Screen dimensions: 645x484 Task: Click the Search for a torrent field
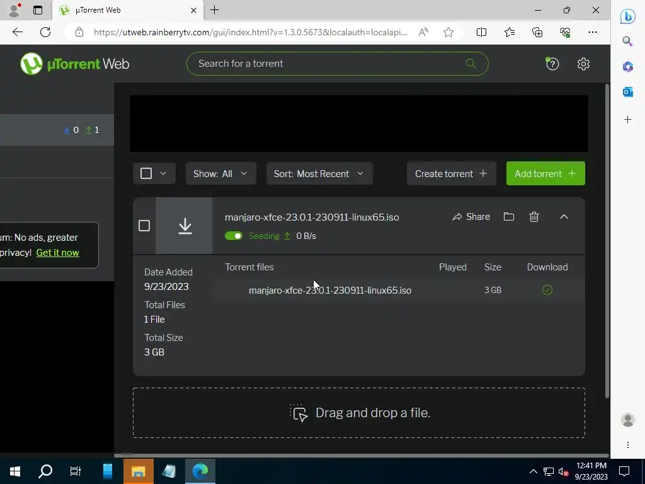[x=338, y=64]
